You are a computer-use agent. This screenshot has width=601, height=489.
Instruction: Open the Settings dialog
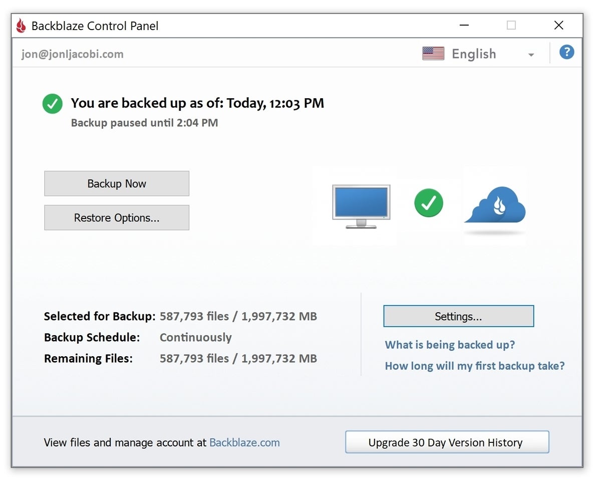click(x=458, y=316)
